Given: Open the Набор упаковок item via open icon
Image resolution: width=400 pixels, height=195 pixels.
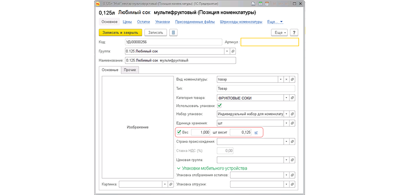Looking at the screenshot, I should click(x=292, y=114).
